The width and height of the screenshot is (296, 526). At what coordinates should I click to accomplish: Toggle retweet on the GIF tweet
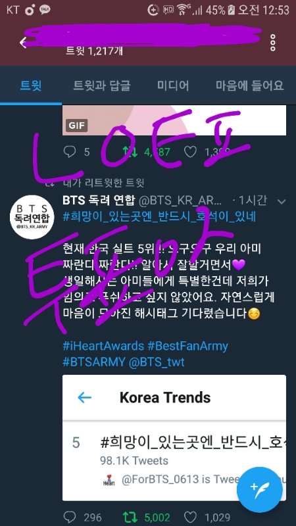pyautogui.click(x=130, y=152)
